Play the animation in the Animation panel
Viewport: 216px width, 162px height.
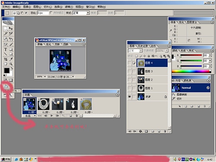51,116
